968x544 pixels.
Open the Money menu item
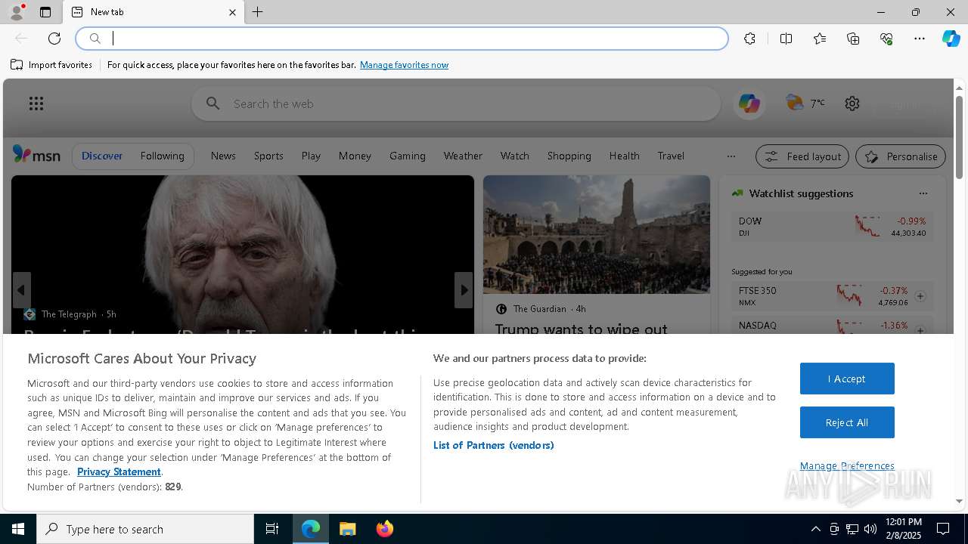coord(355,156)
